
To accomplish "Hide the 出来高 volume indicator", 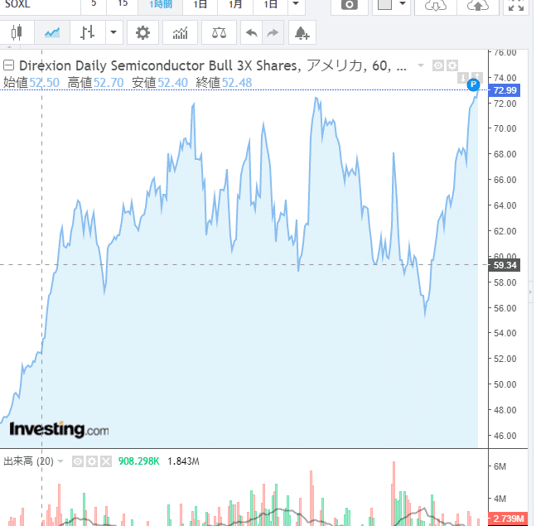I will (x=78, y=461).
